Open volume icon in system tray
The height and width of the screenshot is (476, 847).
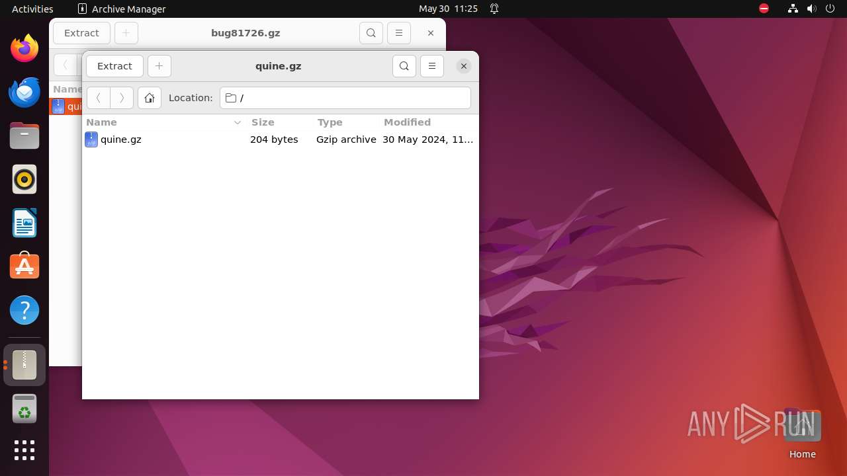pyautogui.click(x=812, y=9)
